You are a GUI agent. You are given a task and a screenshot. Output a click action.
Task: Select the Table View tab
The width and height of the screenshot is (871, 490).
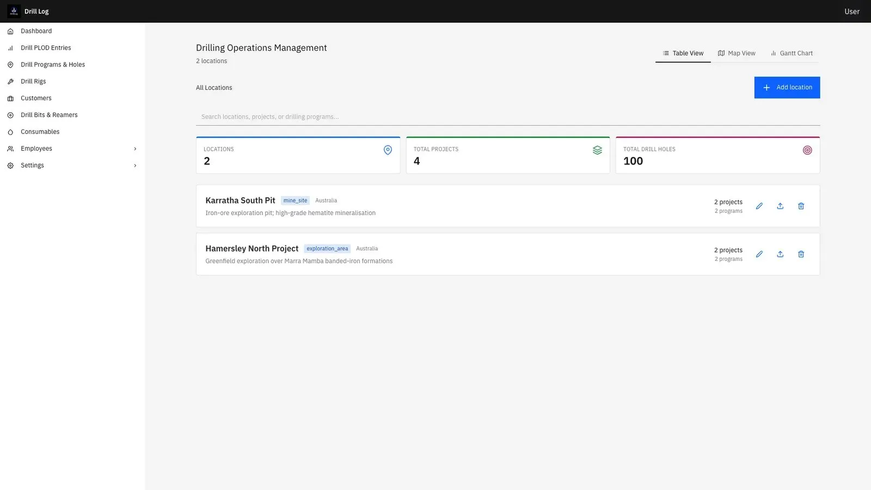(683, 53)
